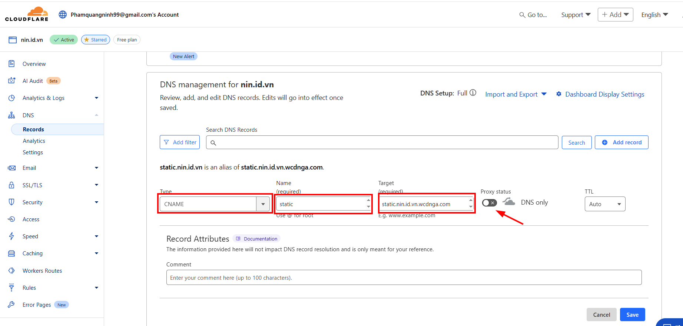Click the DNS network icon in sidebar
Screen dimensions: 683x326
click(x=11, y=115)
